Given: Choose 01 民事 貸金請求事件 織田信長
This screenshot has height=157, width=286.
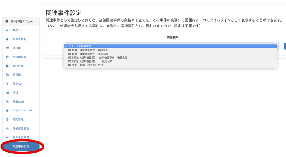Looking at the screenshot, I should [88, 50].
